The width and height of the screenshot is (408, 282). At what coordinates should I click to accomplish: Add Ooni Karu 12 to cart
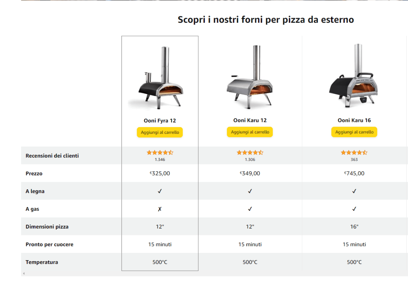[250, 132]
